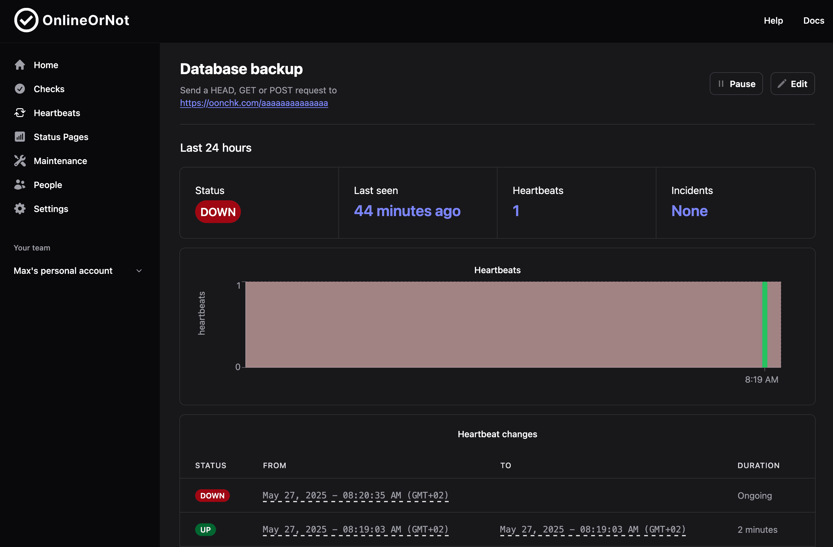Viewport: 833px width, 547px height.
Task: Click the green UP badge in table
Action: click(205, 529)
